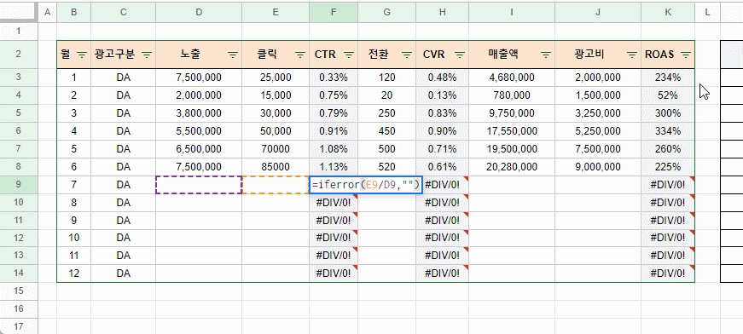Select column F header
Screen dimensions: 743x334
point(334,13)
